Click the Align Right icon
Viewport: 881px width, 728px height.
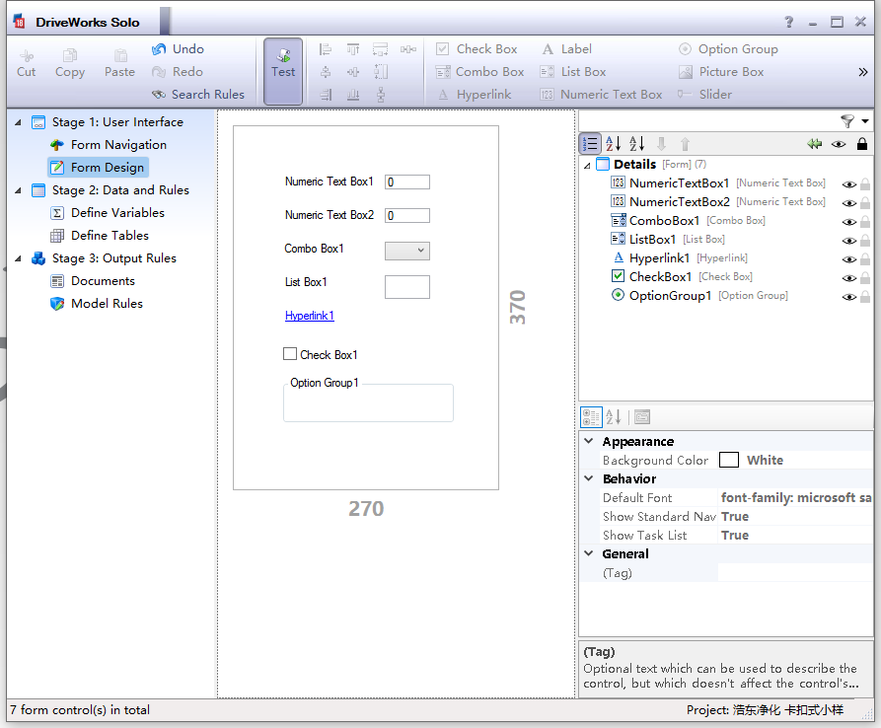326,95
